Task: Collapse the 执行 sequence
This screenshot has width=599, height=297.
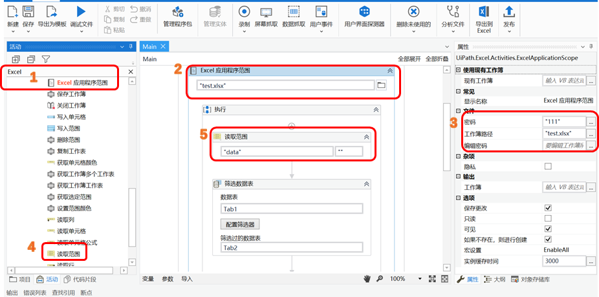Action: (x=376, y=110)
